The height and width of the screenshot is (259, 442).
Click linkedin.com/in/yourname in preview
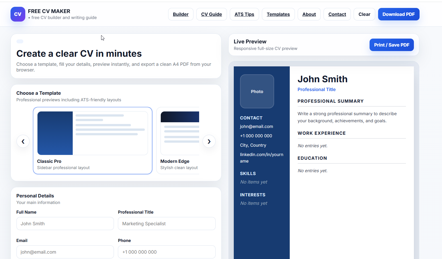[262, 158]
